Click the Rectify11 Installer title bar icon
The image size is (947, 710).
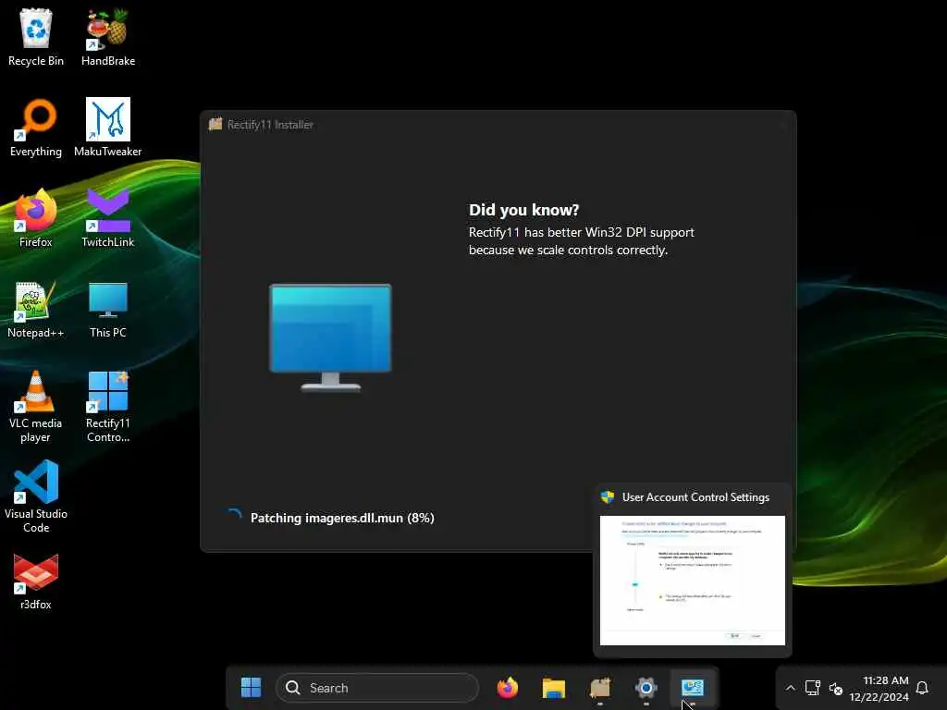215,125
